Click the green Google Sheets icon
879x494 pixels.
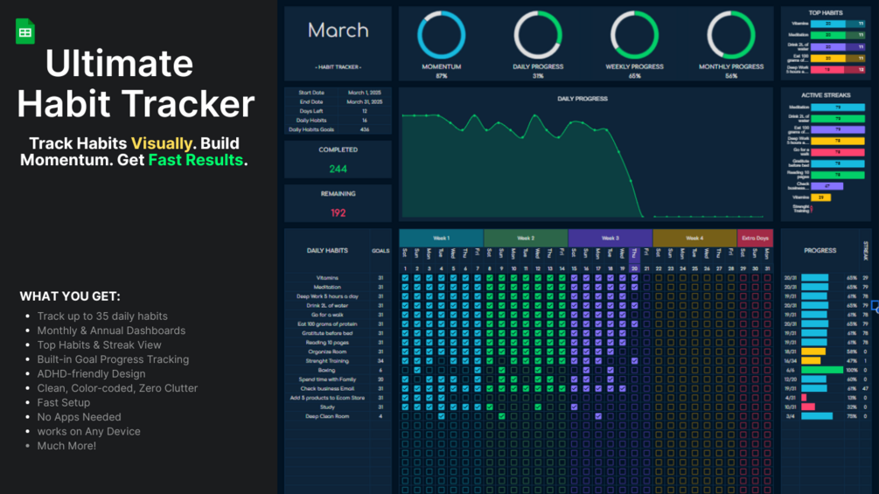pos(25,31)
